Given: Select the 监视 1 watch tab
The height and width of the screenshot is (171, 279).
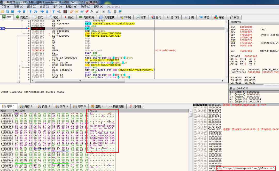Looking at the screenshot, I should pyautogui.click(x=97, y=106).
